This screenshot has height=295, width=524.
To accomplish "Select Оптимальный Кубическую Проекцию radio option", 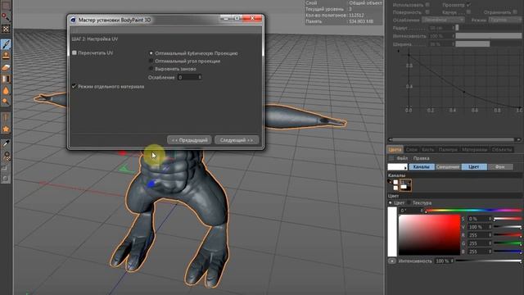I will (x=151, y=53).
